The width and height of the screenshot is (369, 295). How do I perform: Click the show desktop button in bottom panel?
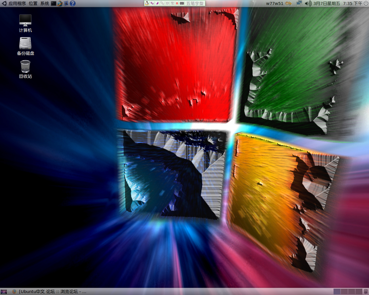[4, 292]
